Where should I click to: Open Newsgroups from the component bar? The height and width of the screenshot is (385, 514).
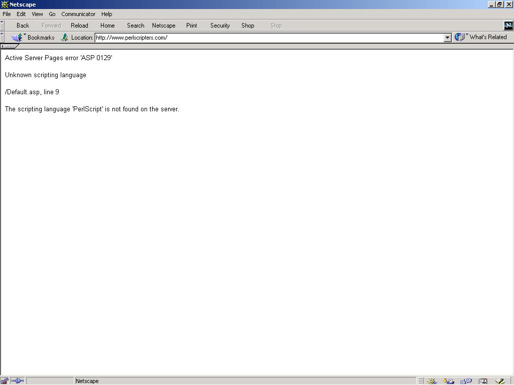coord(466,381)
